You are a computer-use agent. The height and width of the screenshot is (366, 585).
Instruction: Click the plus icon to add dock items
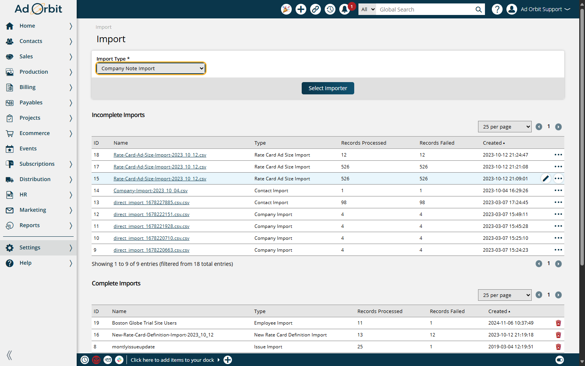point(228,360)
